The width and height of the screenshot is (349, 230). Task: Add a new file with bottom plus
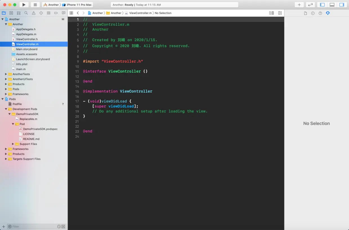click(4, 227)
